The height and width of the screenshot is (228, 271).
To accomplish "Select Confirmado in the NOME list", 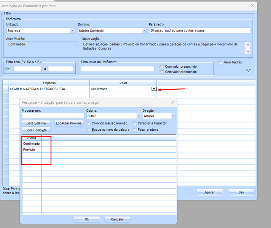I will [32, 144].
